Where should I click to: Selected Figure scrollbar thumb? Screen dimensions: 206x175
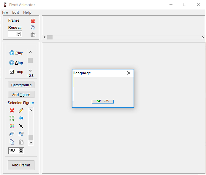pyautogui.click(x=31, y=138)
